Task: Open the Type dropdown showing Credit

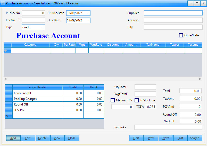Action: [43, 27]
